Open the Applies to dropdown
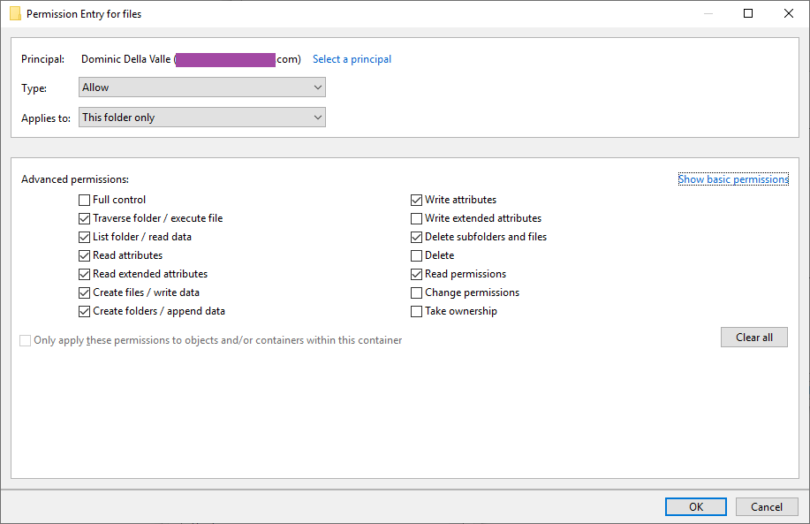The image size is (810, 524). 202,118
